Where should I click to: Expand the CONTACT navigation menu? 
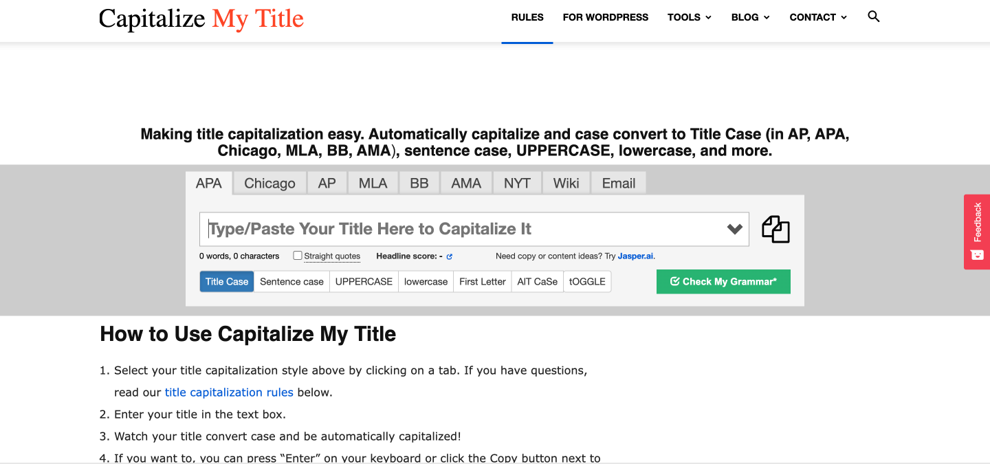[x=818, y=17]
